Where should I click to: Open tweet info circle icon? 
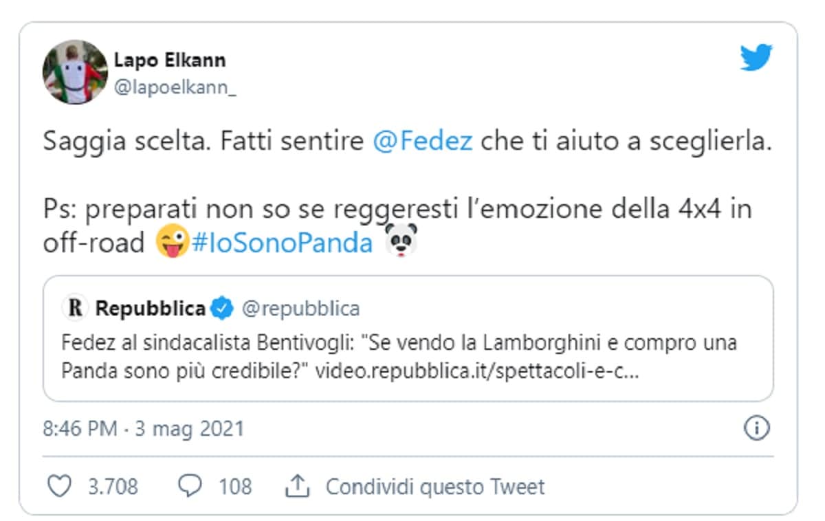pyautogui.click(x=756, y=429)
